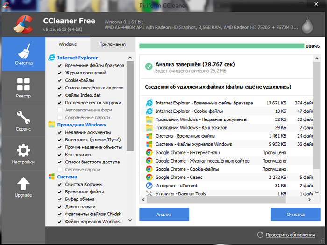Viewport: 327px width, 245px height.
Task: Uncheck Недавние документы checkbox
Action: [x=60, y=132]
